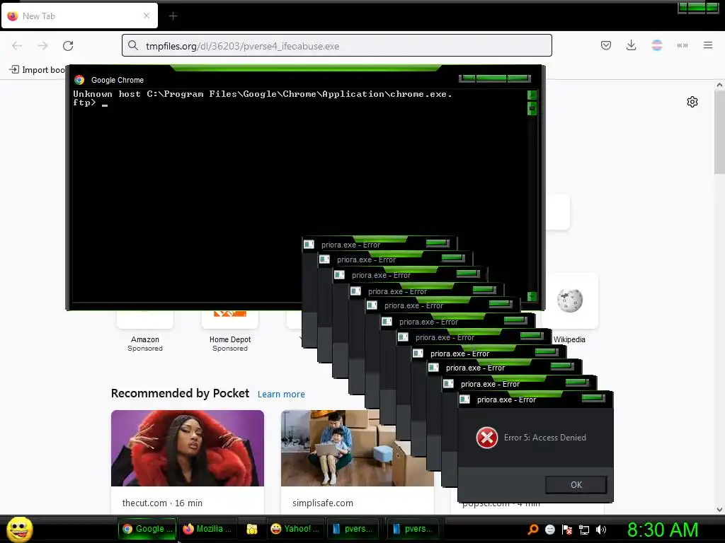The image size is (725, 543).
Task: Open the Firefox Downloads panel
Action: coord(631,45)
